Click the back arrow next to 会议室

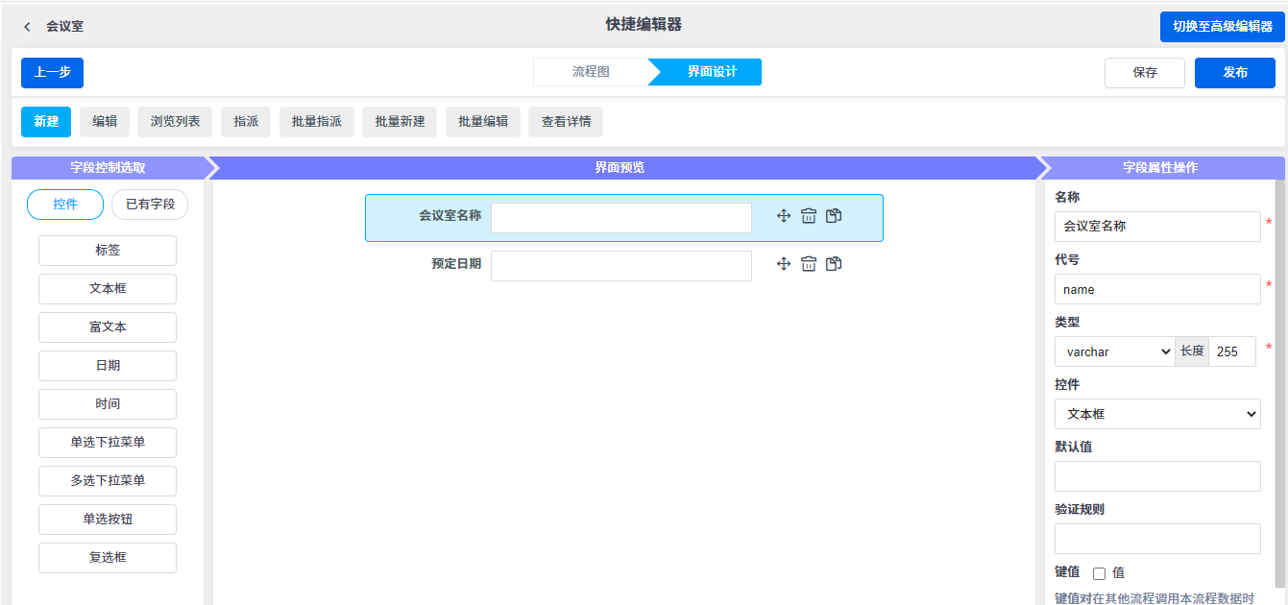(x=27, y=27)
